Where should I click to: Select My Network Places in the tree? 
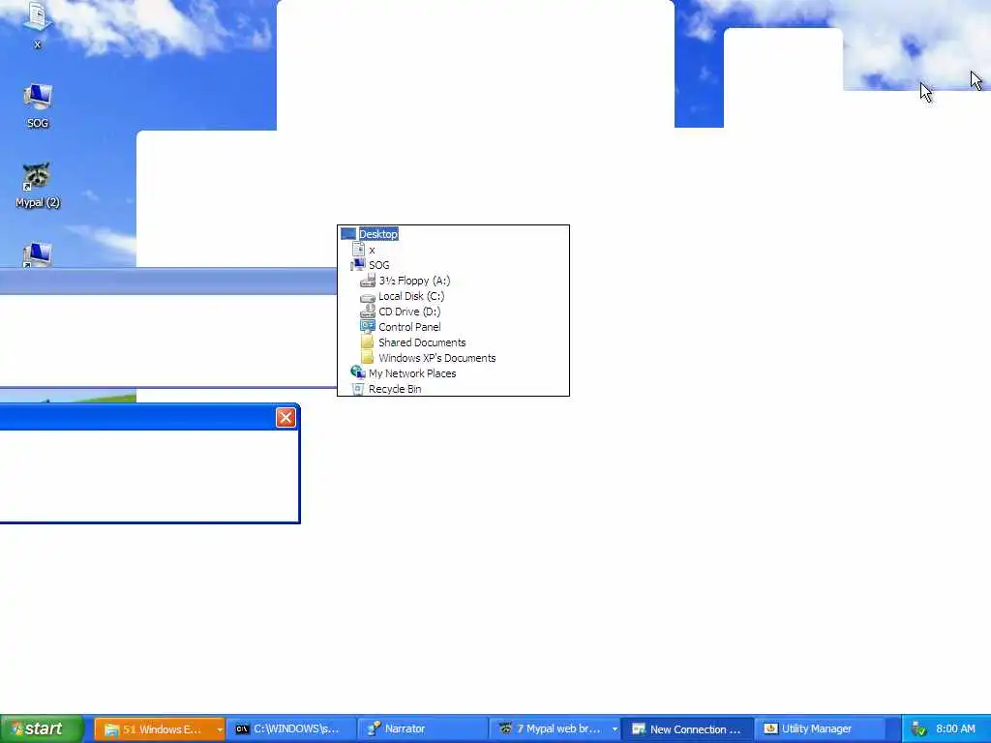(412, 373)
